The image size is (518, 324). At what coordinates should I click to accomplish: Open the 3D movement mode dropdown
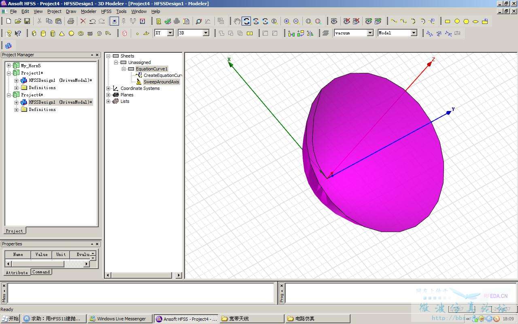click(x=206, y=33)
